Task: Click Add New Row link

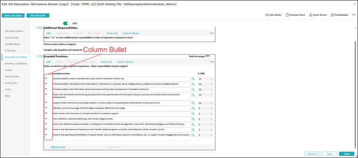Action: pyautogui.click(x=58, y=147)
